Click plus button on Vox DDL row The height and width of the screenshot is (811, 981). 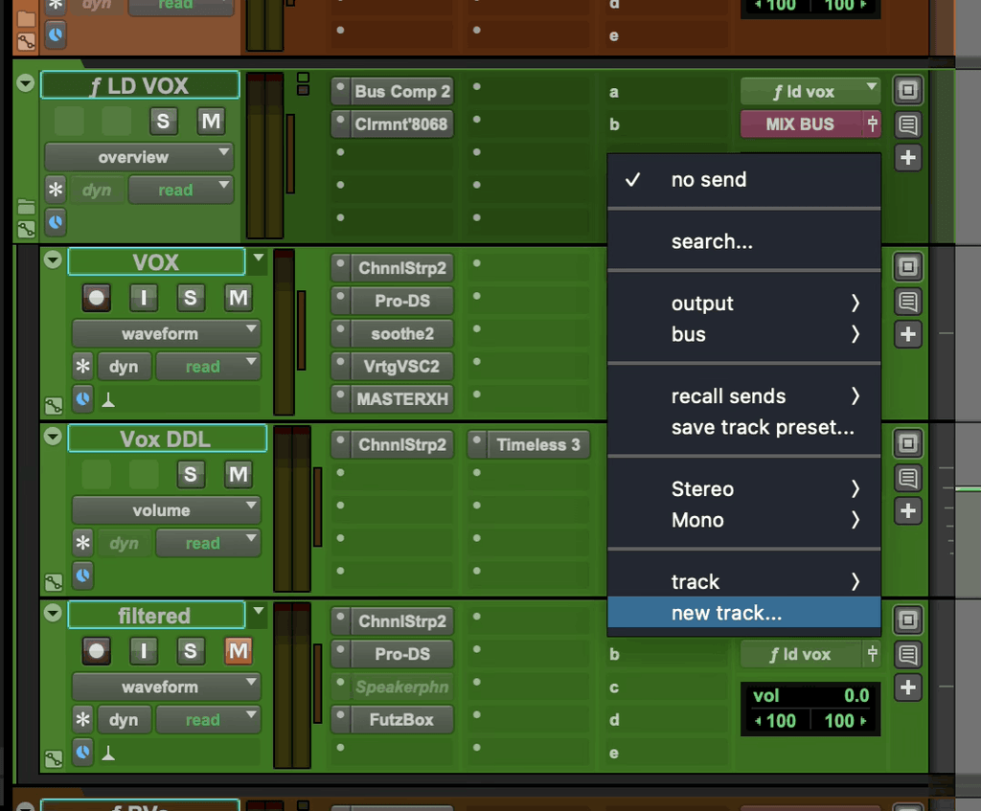coord(908,511)
